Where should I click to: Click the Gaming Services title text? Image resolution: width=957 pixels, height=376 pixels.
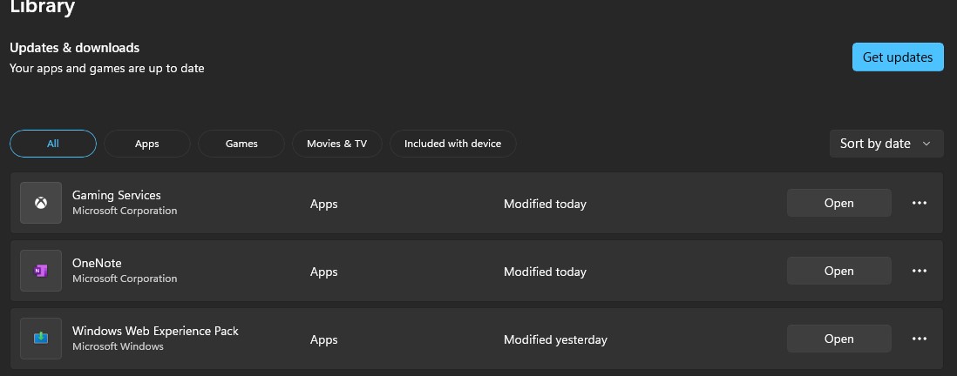point(117,195)
